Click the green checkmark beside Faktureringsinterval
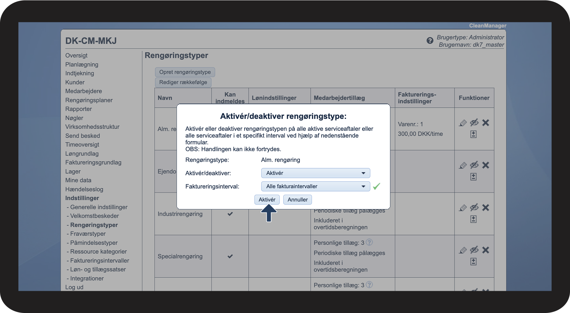 pos(376,186)
